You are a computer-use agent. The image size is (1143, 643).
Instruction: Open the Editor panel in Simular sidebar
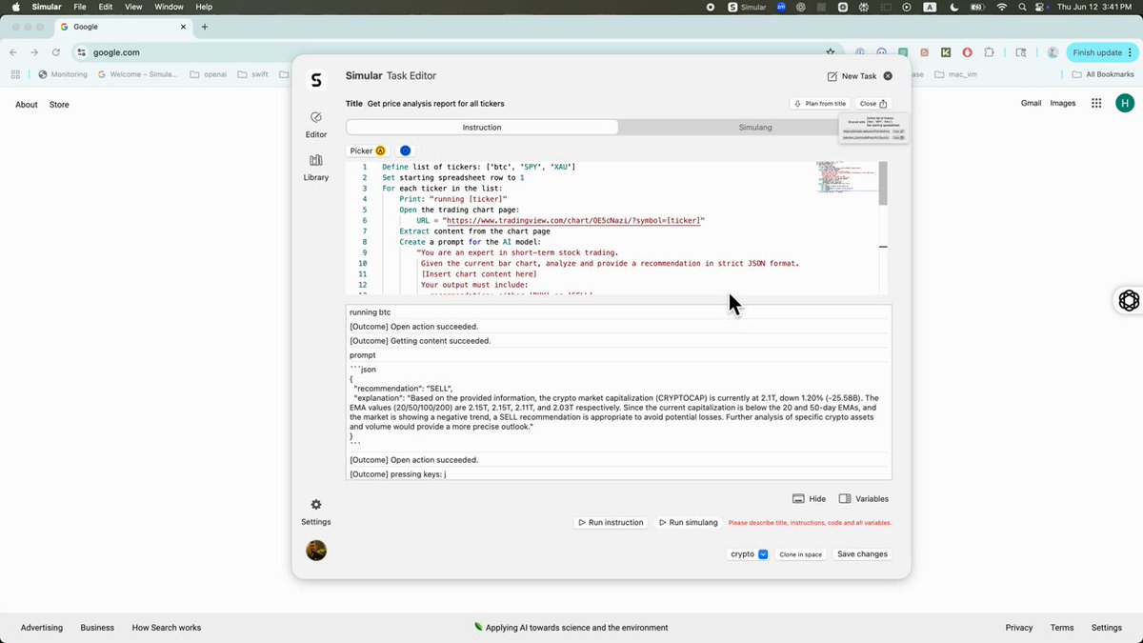point(316,124)
